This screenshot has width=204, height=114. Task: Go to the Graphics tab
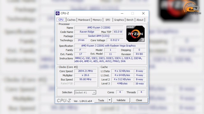[119, 20]
